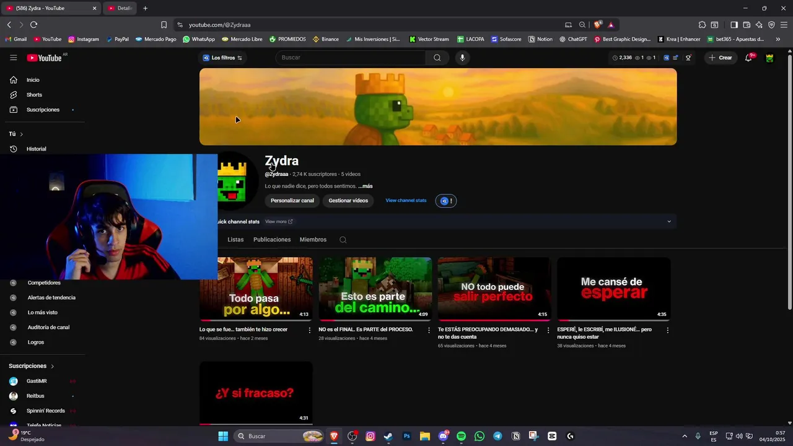Open Brave Wallet icon
The height and width of the screenshot is (446, 793).
click(x=747, y=25)
